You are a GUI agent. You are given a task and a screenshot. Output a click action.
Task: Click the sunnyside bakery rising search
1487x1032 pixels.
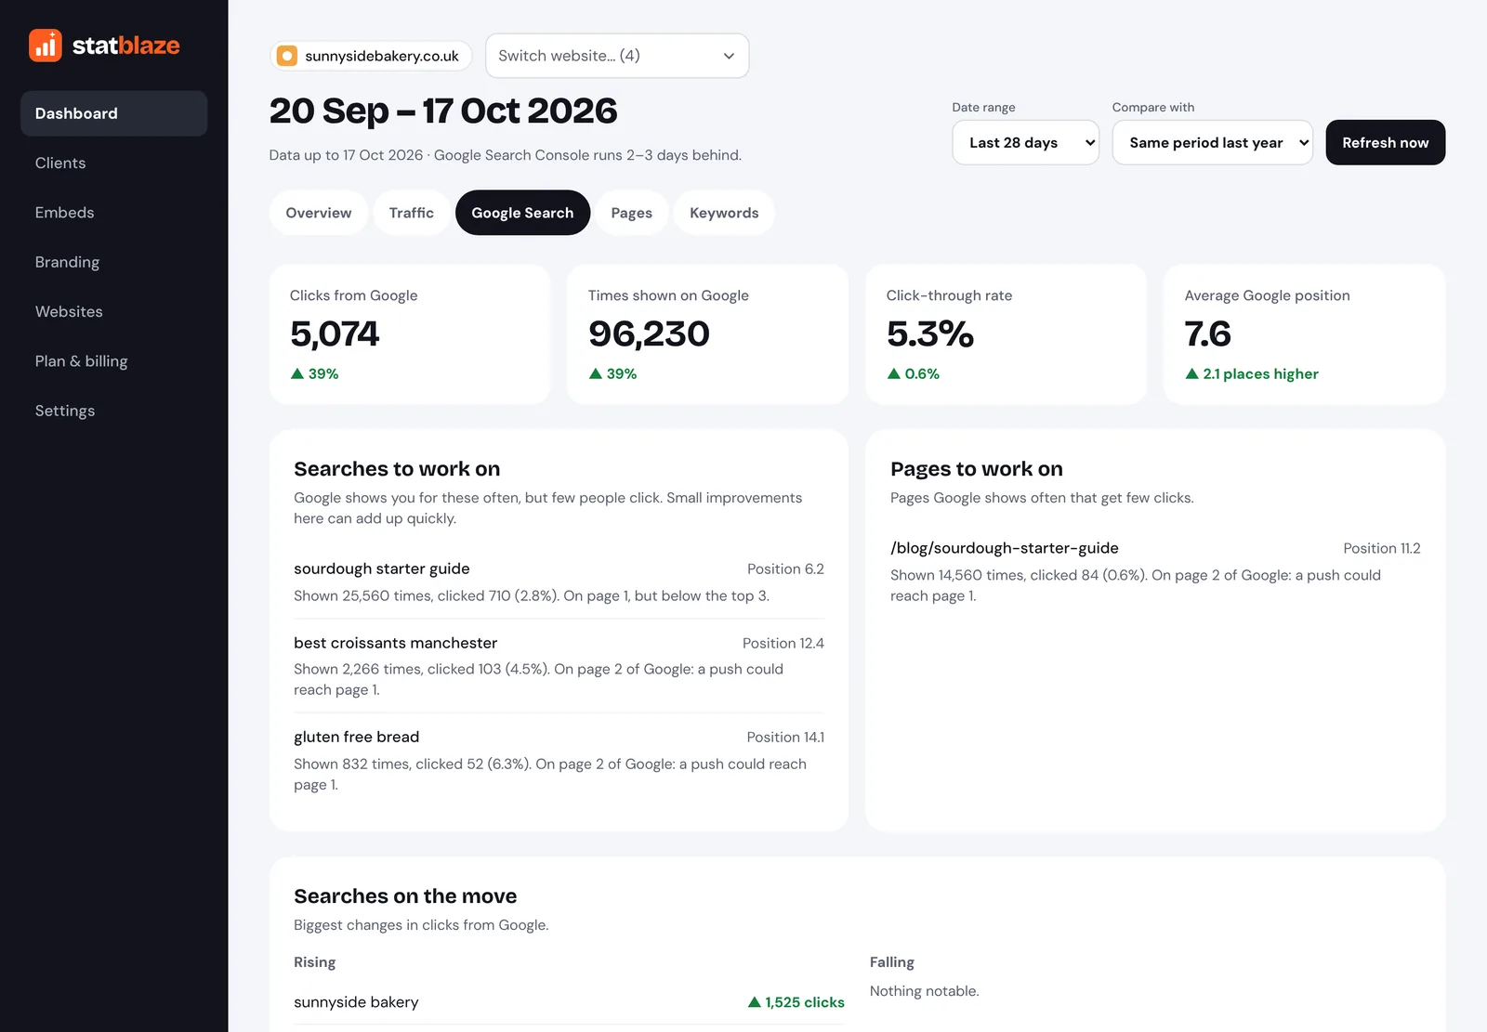click(x=356, y=1002)
